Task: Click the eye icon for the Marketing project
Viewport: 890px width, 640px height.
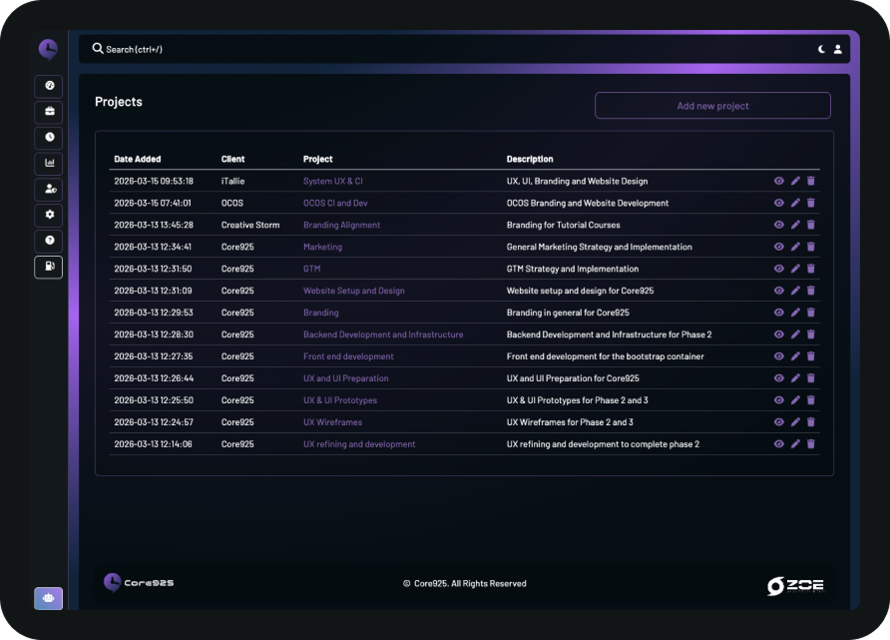Action: coord(779,247)
